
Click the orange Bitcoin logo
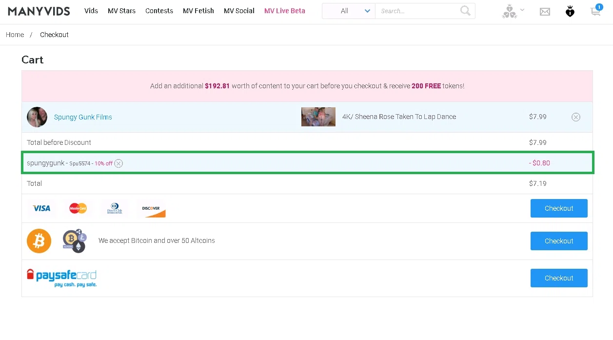(x=39, y=241)
